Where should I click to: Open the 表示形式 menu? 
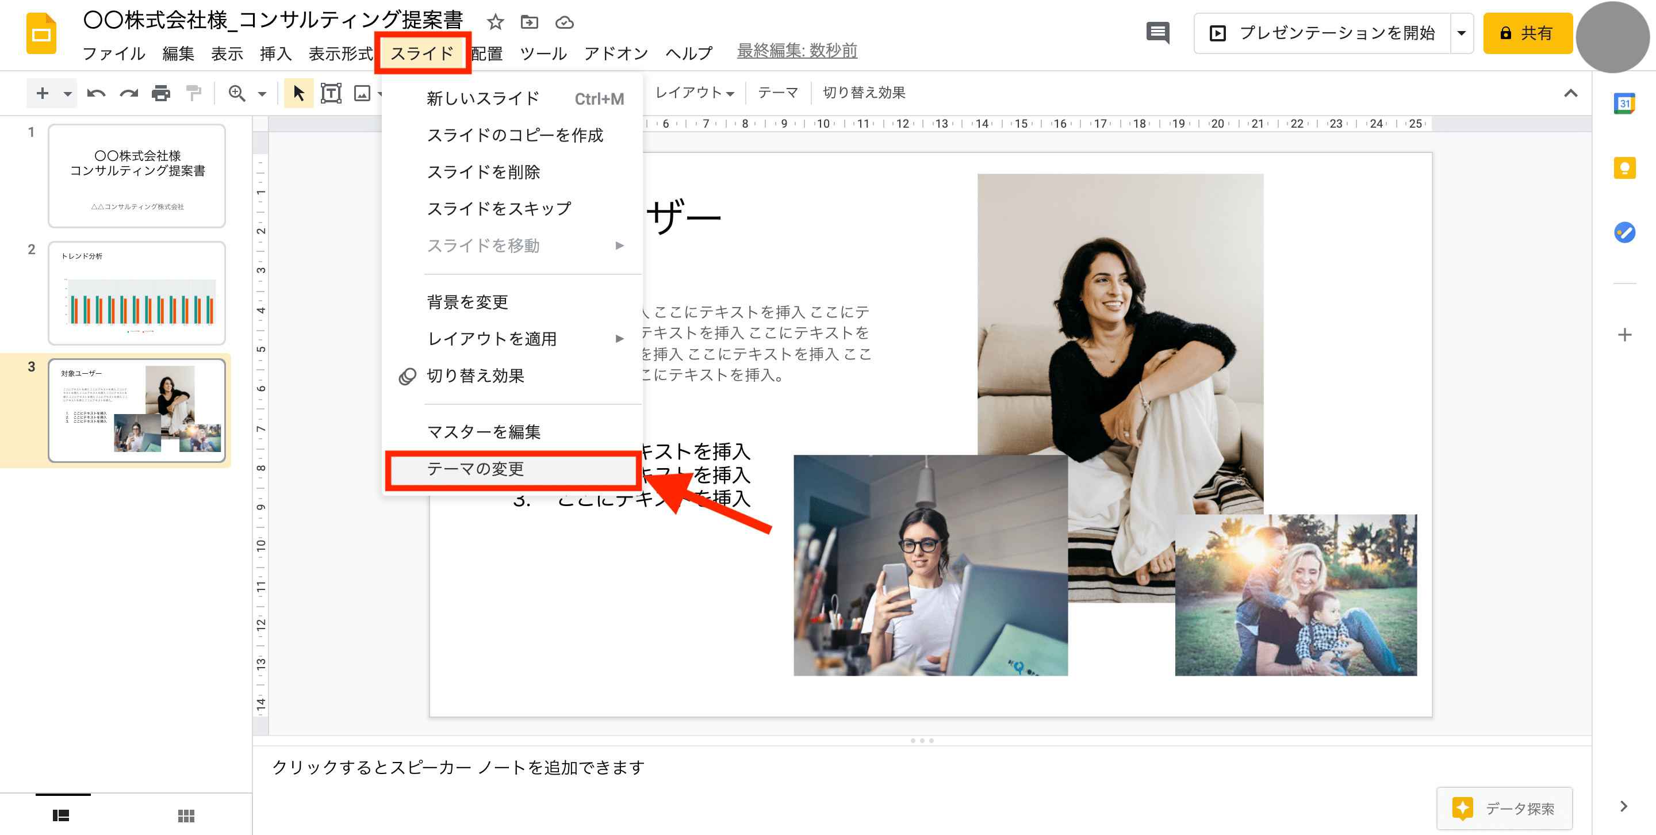pos(341,53)
